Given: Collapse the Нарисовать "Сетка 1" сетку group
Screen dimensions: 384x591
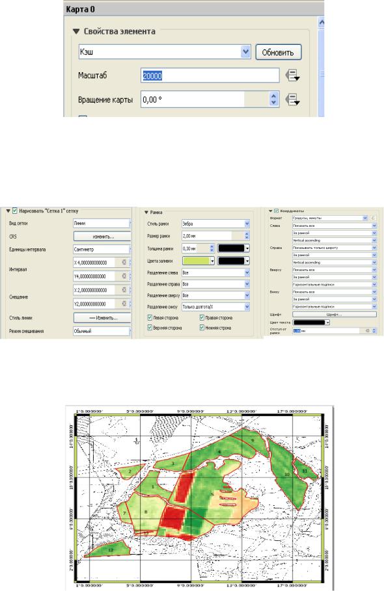Looking at the screenshot, I should (x=8, y=211).
